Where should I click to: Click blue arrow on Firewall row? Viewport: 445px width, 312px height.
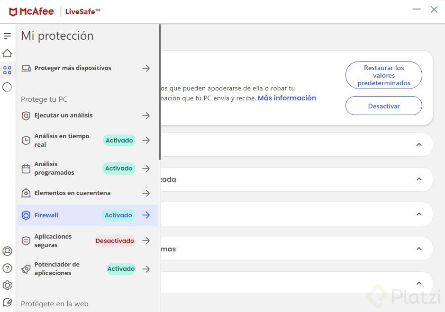(x=146, y=215)
